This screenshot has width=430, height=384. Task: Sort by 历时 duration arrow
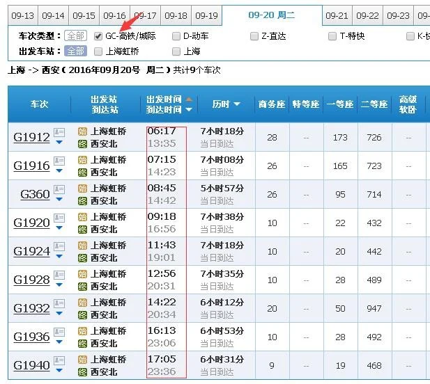237,104
